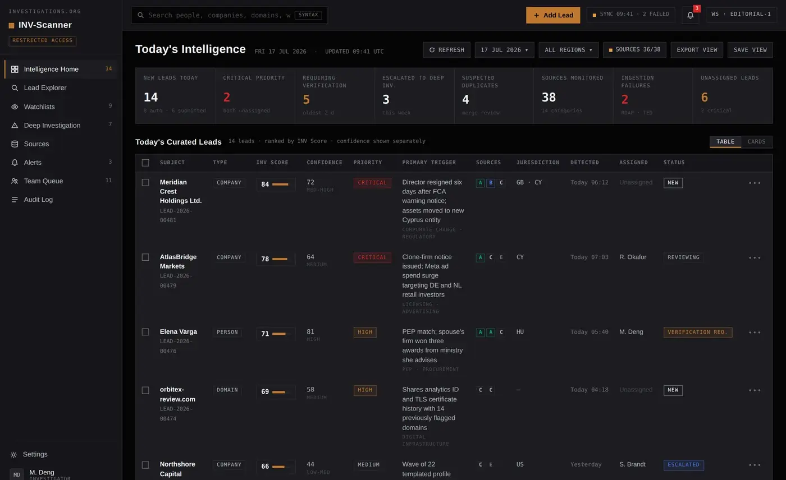This screenshot has height=480, width=786.
Task: Focus the search people, companies, domains field
Action: [229, 15]
